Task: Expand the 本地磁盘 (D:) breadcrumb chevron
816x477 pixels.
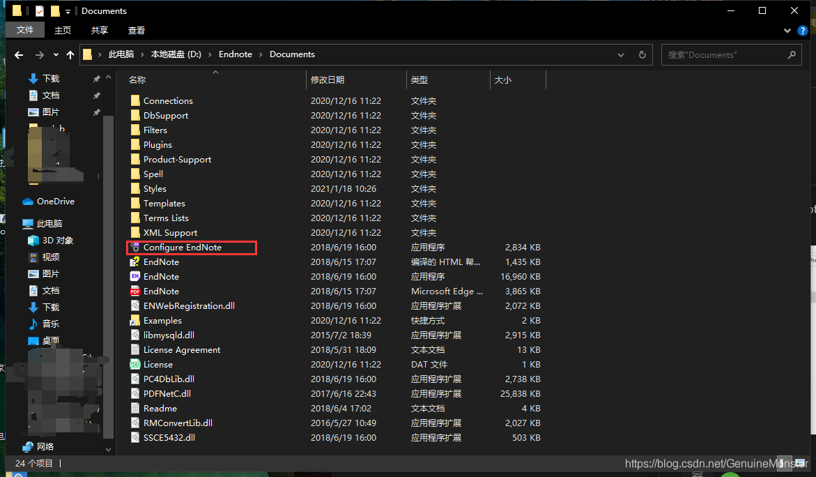Action: (210, 54)
